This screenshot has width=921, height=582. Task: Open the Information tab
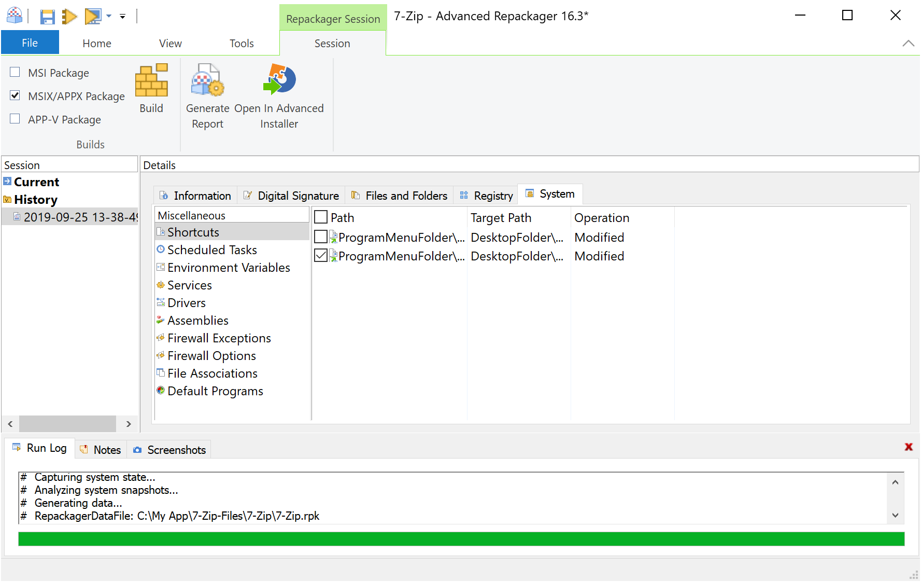[x=196, y=196]
